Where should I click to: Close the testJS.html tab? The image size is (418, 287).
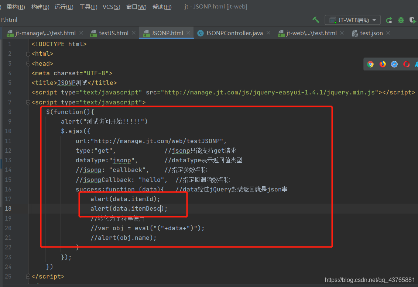[134, 33]
